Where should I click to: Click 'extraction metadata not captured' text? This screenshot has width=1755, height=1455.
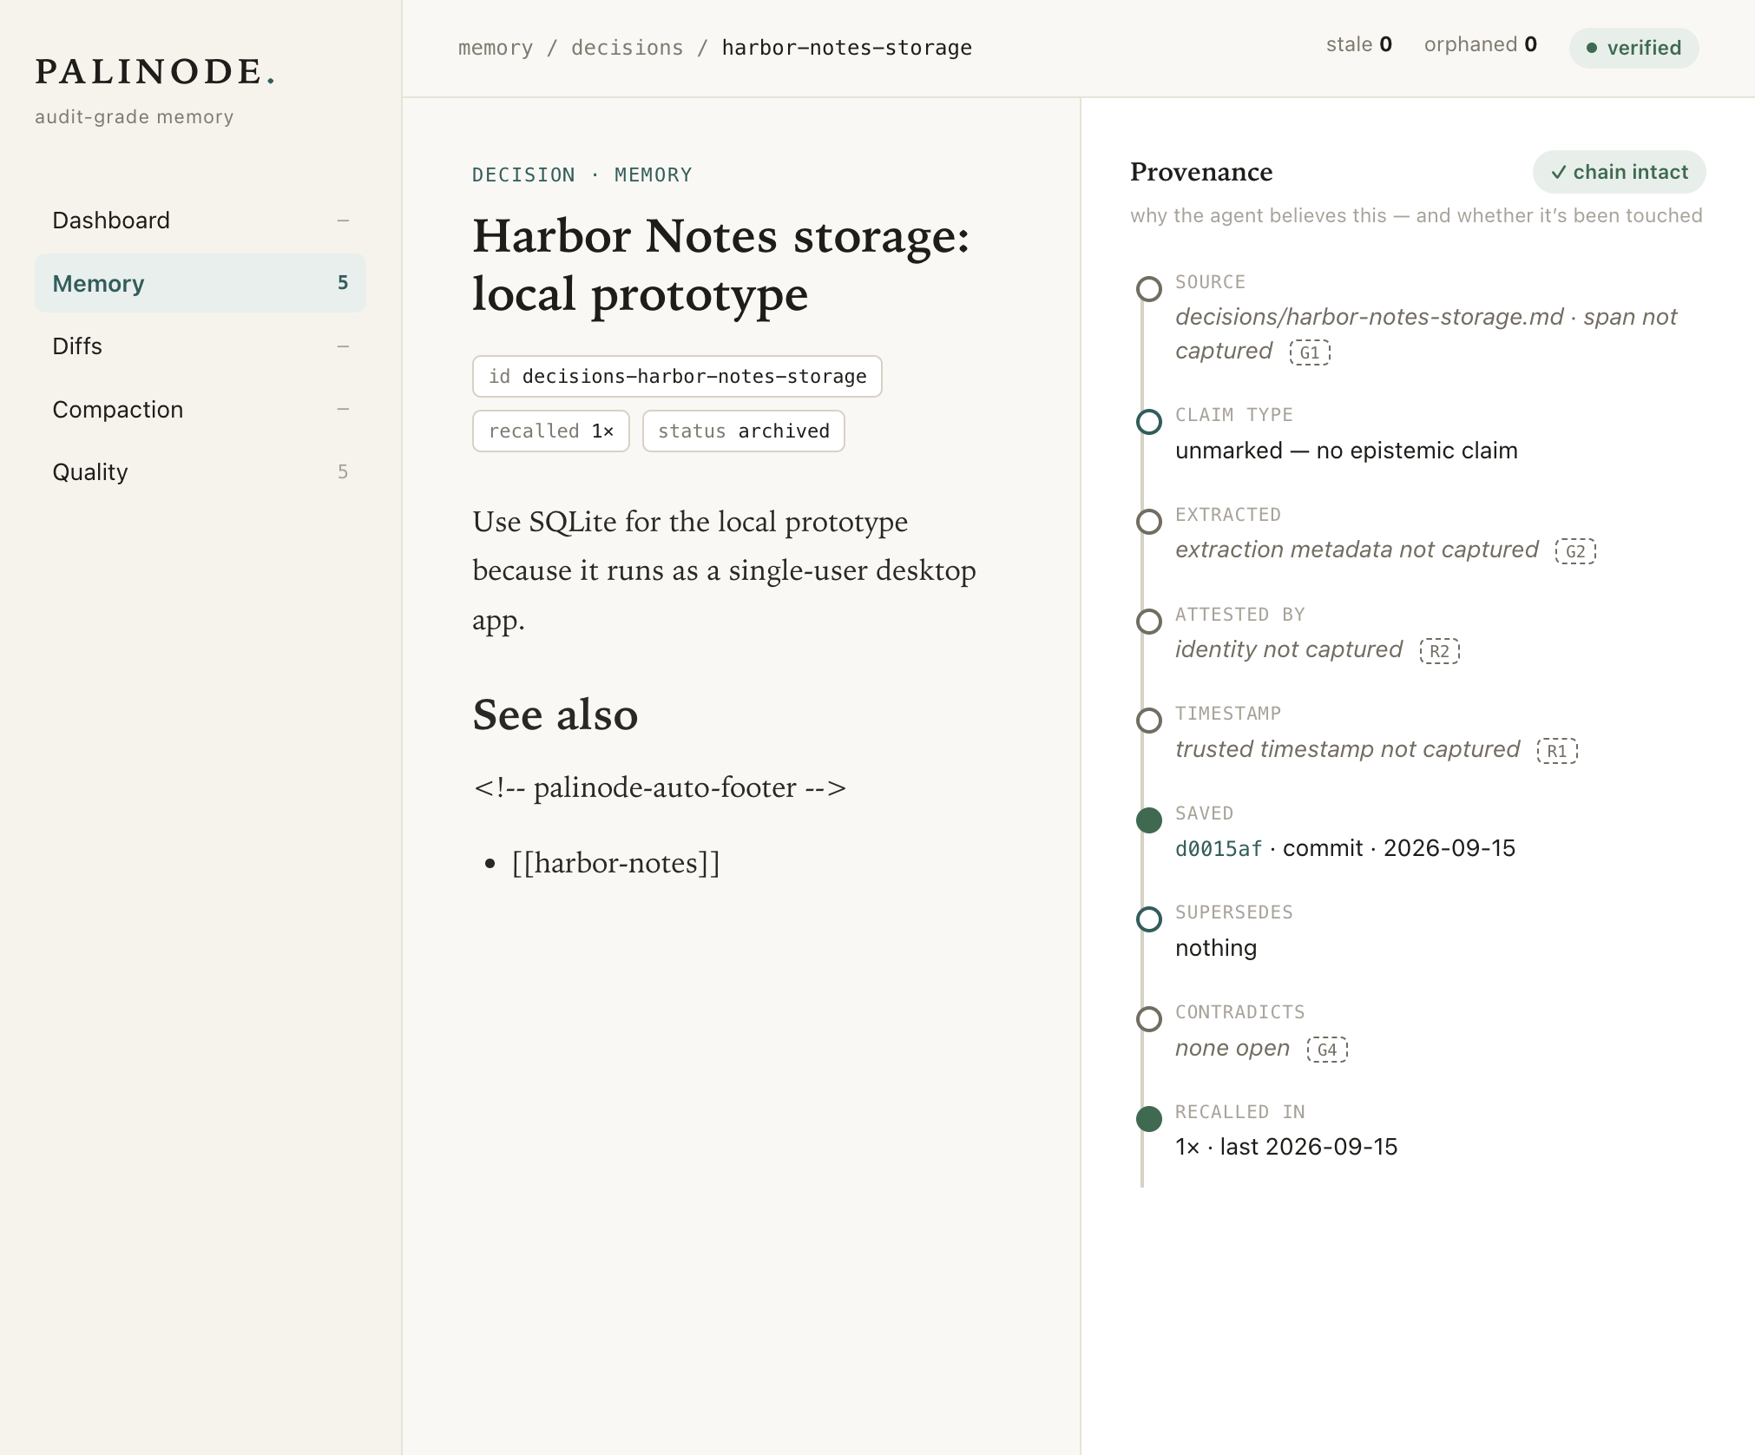(x=1357, y=550)
